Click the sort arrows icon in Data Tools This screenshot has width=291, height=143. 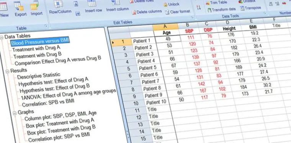click(199, 7)
